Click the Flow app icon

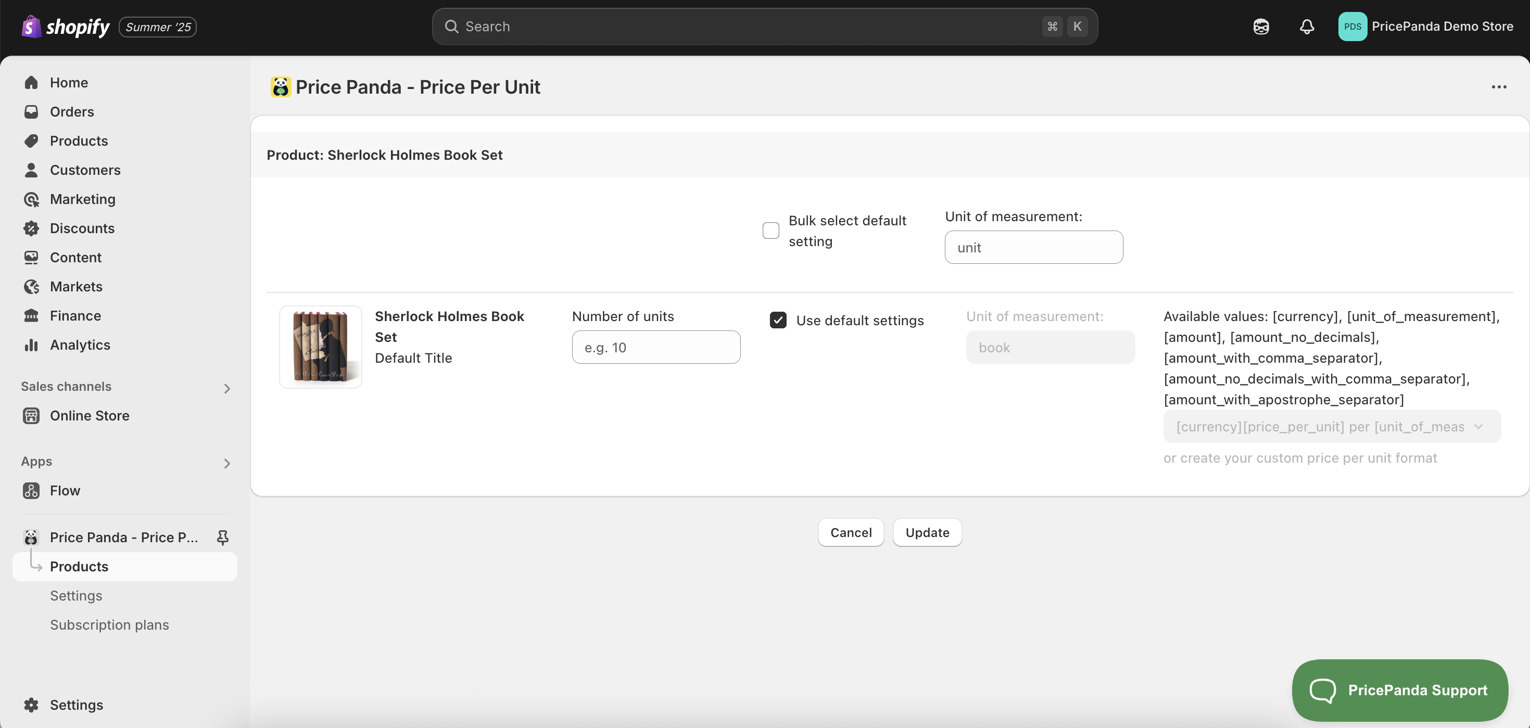point(31,491)
